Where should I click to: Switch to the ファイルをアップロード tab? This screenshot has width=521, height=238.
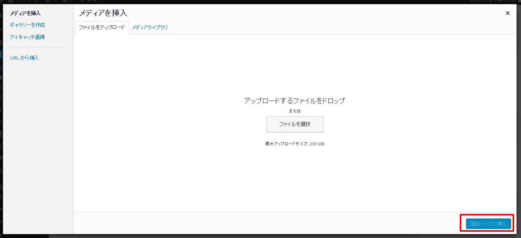(x=102, y=28)
